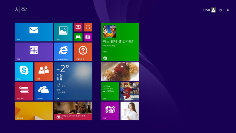Launch Internet Explorer tile
236x133 pixels.
coord(63,52)
